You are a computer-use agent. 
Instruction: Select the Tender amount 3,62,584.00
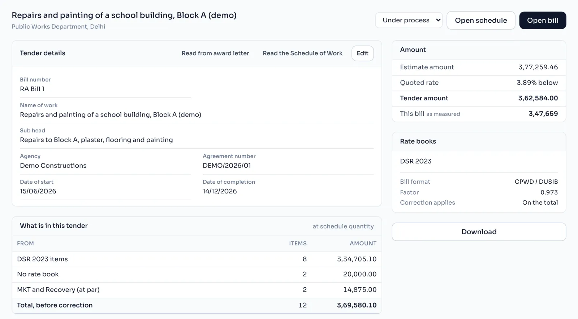click(538, 98)
